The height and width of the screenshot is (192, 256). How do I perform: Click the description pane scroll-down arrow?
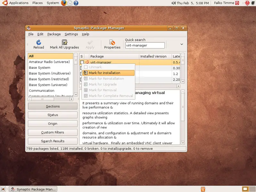[x=183, y=143]
